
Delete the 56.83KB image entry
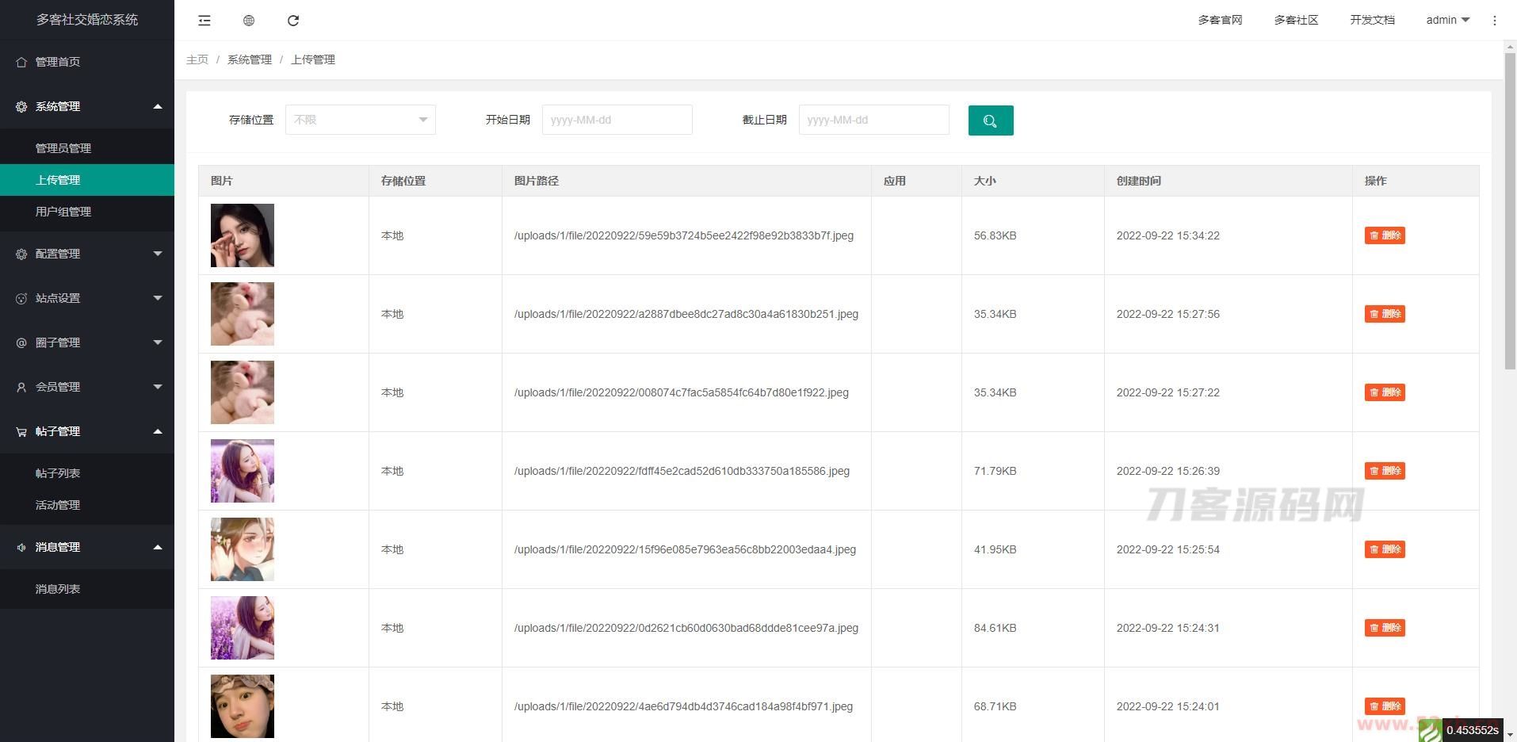[1384, 235]
